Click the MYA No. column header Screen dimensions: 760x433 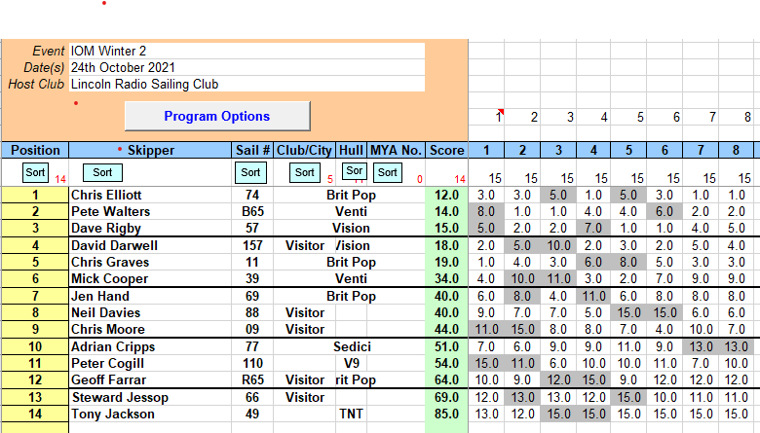396,150
